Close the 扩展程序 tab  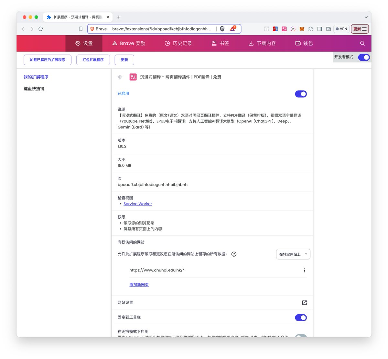tap(108, 17)
